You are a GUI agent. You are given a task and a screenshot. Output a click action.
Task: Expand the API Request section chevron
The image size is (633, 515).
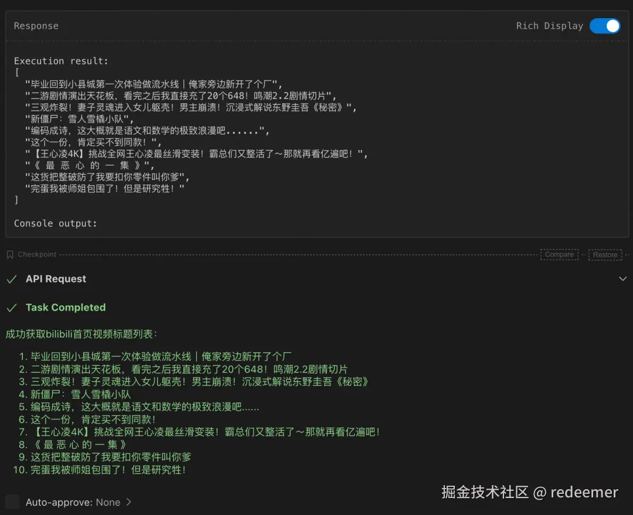(622, 279)
